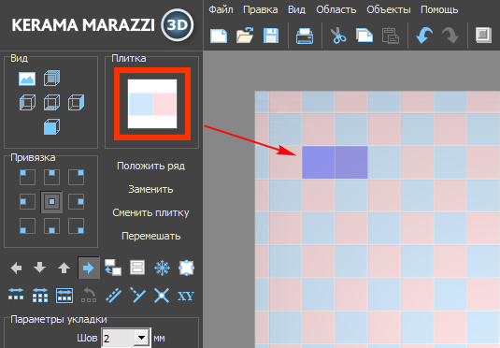Open the Область menu
This screenshot has height=348, width=500.
point(336,10)
